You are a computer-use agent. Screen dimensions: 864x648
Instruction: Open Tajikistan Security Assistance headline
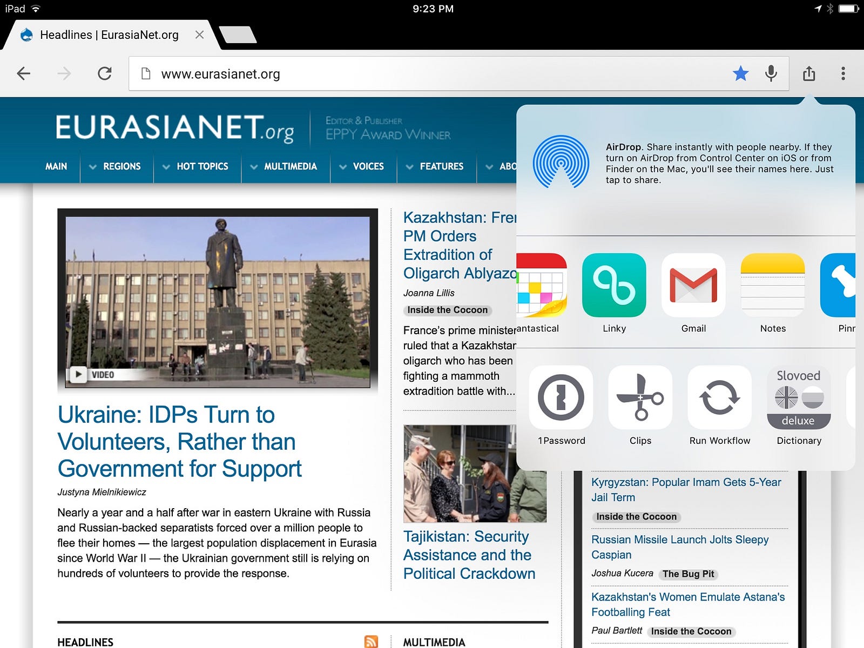(x=469, y=555)
